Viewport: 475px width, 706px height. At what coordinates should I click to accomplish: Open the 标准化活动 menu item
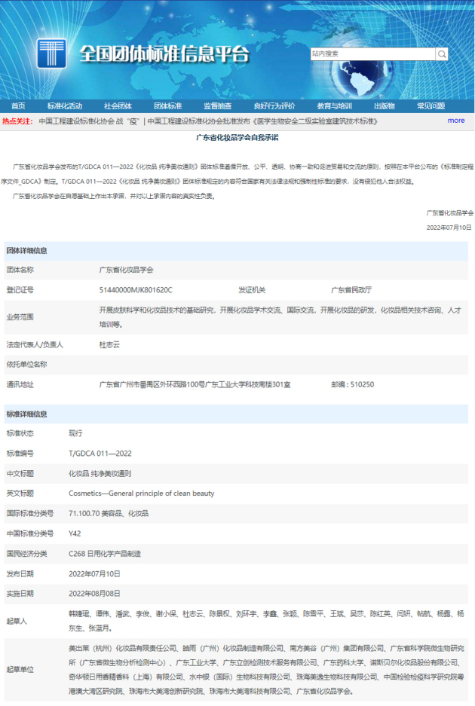coord(65,105)
